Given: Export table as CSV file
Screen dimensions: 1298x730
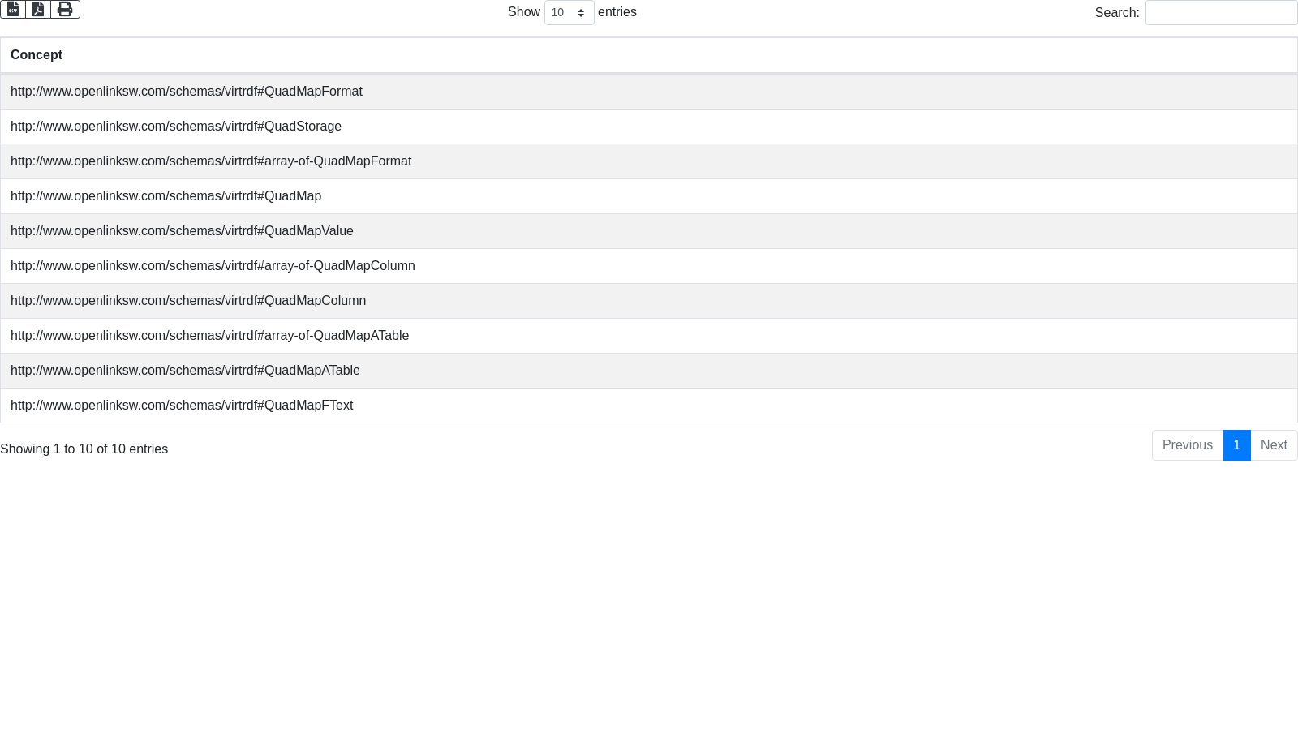Looking at the screenshot, I should tap(13, 9).
